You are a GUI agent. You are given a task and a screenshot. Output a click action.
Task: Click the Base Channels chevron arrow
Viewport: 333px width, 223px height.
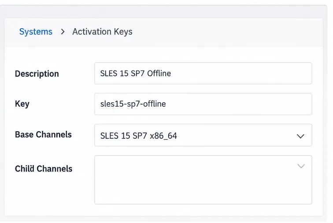pos(300,136)
